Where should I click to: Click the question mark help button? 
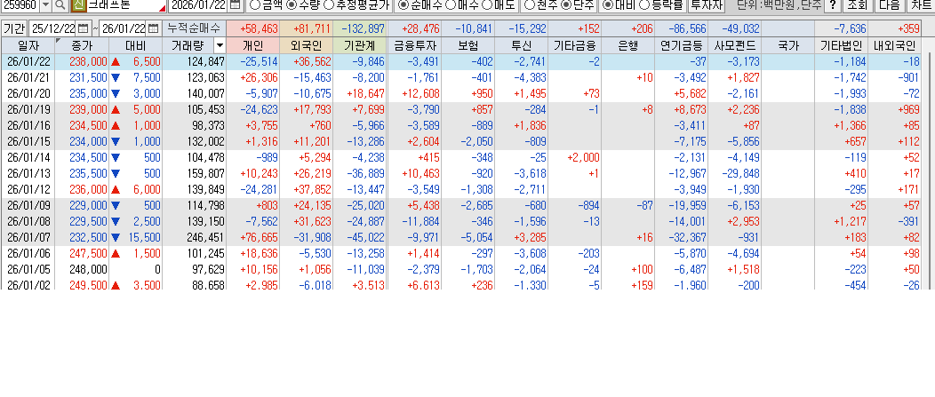click(832, 5)
